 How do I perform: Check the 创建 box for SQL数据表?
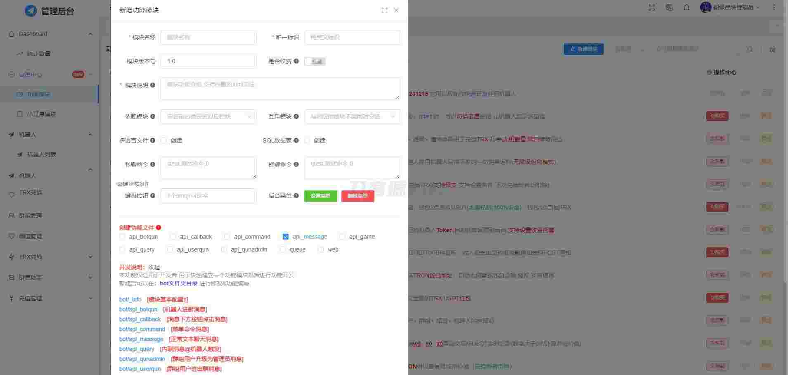(307, 140)
